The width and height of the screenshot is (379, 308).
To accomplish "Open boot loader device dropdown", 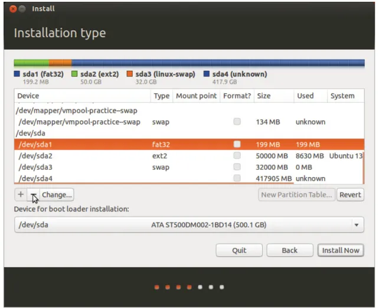I will click(x=189, y=225).
